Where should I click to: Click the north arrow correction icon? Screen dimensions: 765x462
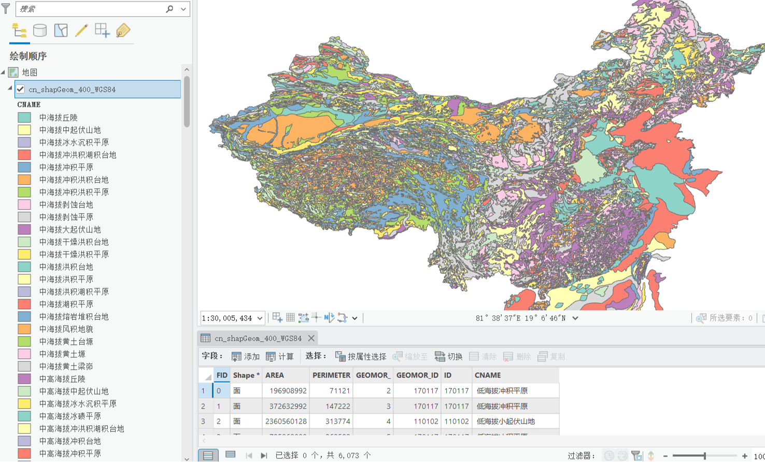click(329, 317)
